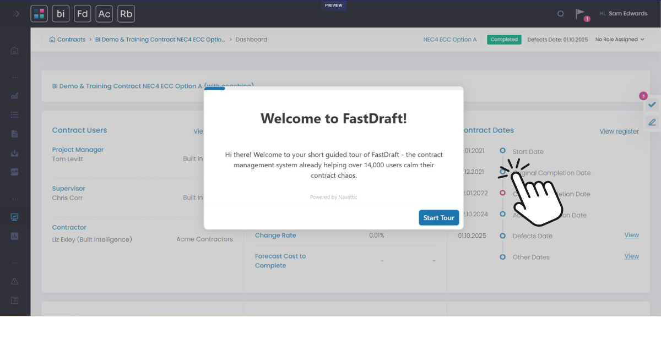Open the document sidebar icon
661x345 pixels.
pyautogui.click(x=15, y=134)
